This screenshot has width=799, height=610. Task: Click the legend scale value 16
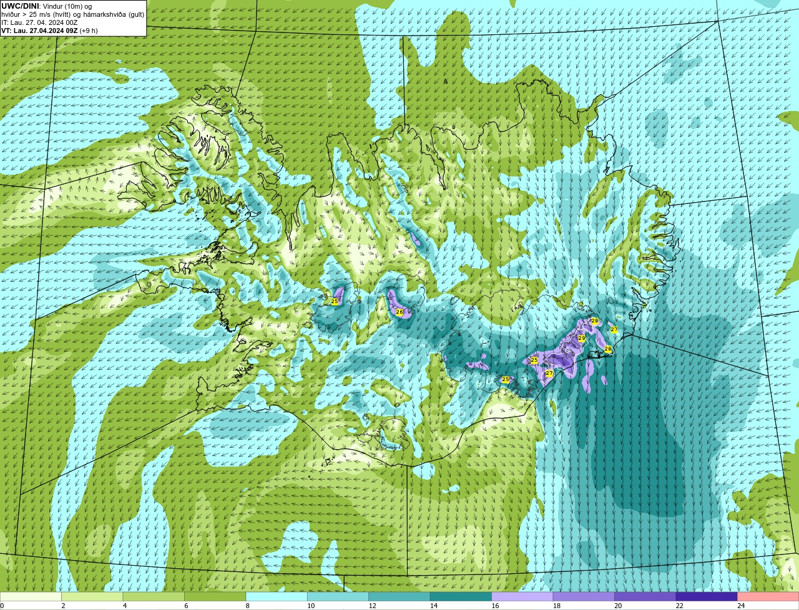495,606
